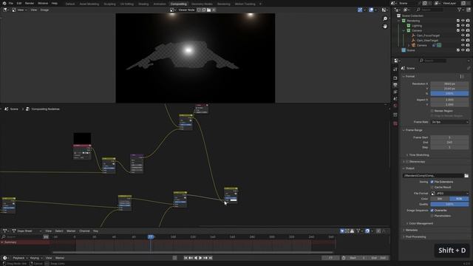
Task: Toggle viewport visibility eye of Lighting collection
Action: tap(463, 26)
